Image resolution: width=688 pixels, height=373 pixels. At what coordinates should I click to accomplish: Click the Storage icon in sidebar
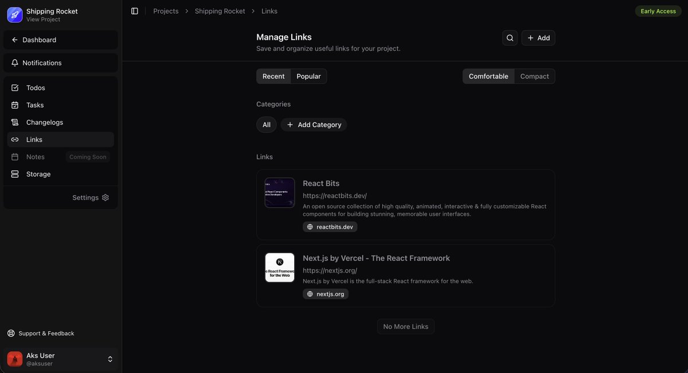[15, 174]
